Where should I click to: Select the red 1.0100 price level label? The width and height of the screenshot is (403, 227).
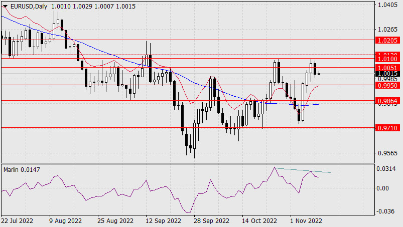click(387, 60)
